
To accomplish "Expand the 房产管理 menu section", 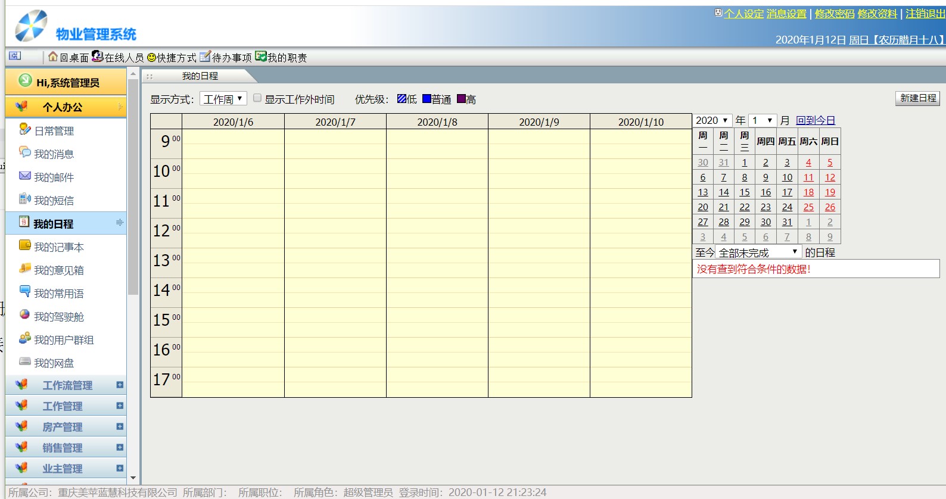I will pos(120,427).
